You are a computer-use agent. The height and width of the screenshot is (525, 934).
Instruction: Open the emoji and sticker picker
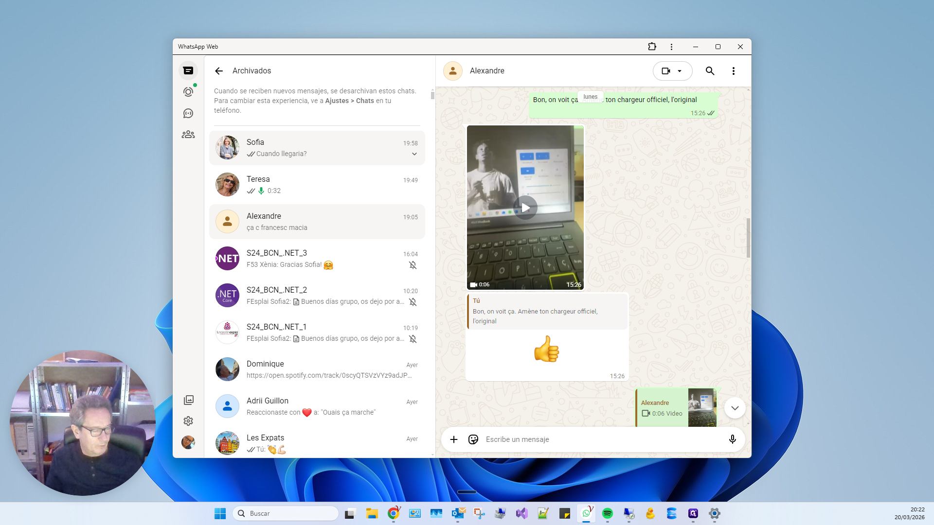point(473,439)
